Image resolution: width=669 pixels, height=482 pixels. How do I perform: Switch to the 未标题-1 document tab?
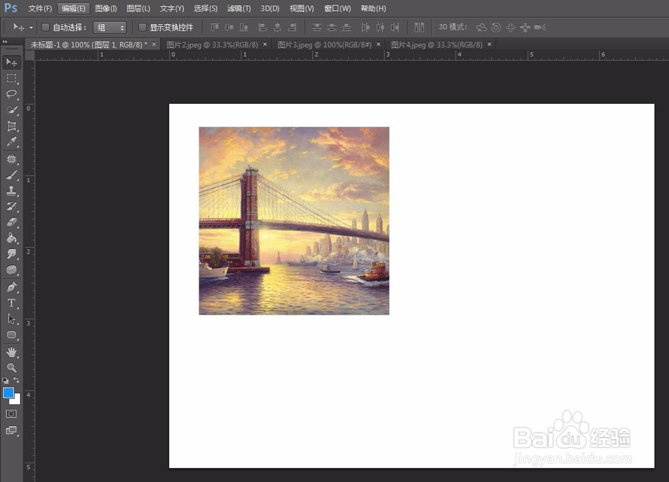[89, 44]
